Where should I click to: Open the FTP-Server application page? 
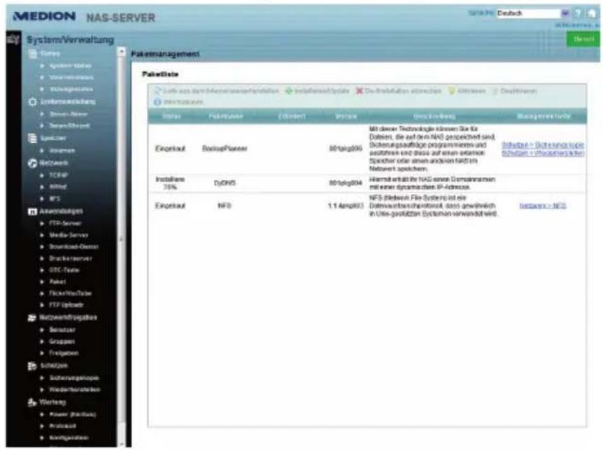(65, 223)
